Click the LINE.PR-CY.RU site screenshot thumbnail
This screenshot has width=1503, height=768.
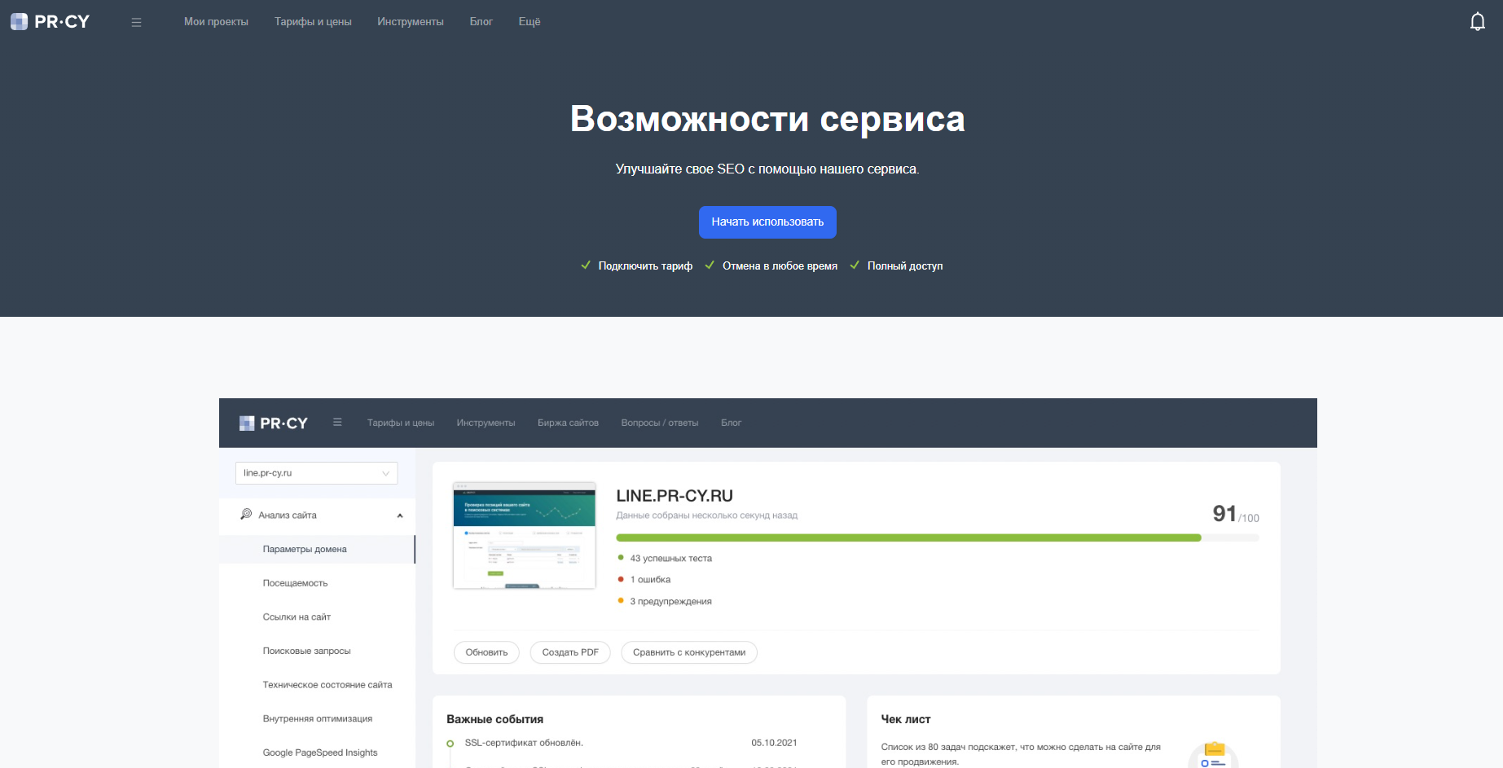[x=524, y=535]
